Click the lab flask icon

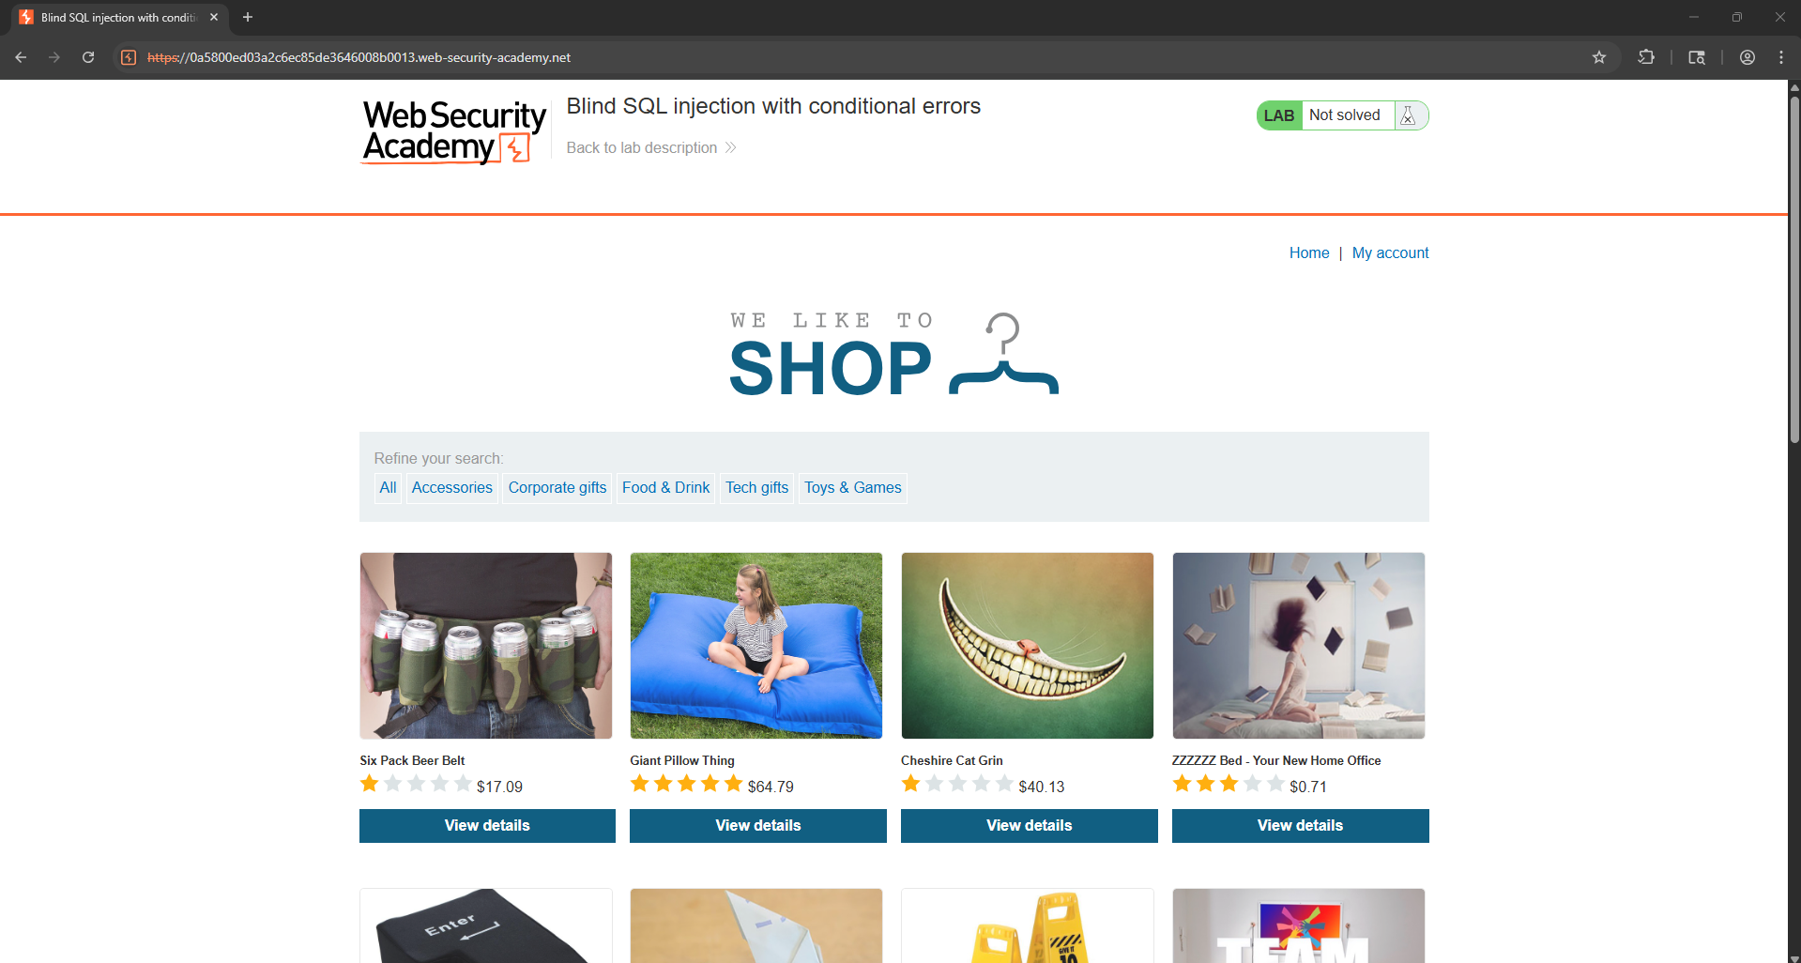pos(1408,115)
